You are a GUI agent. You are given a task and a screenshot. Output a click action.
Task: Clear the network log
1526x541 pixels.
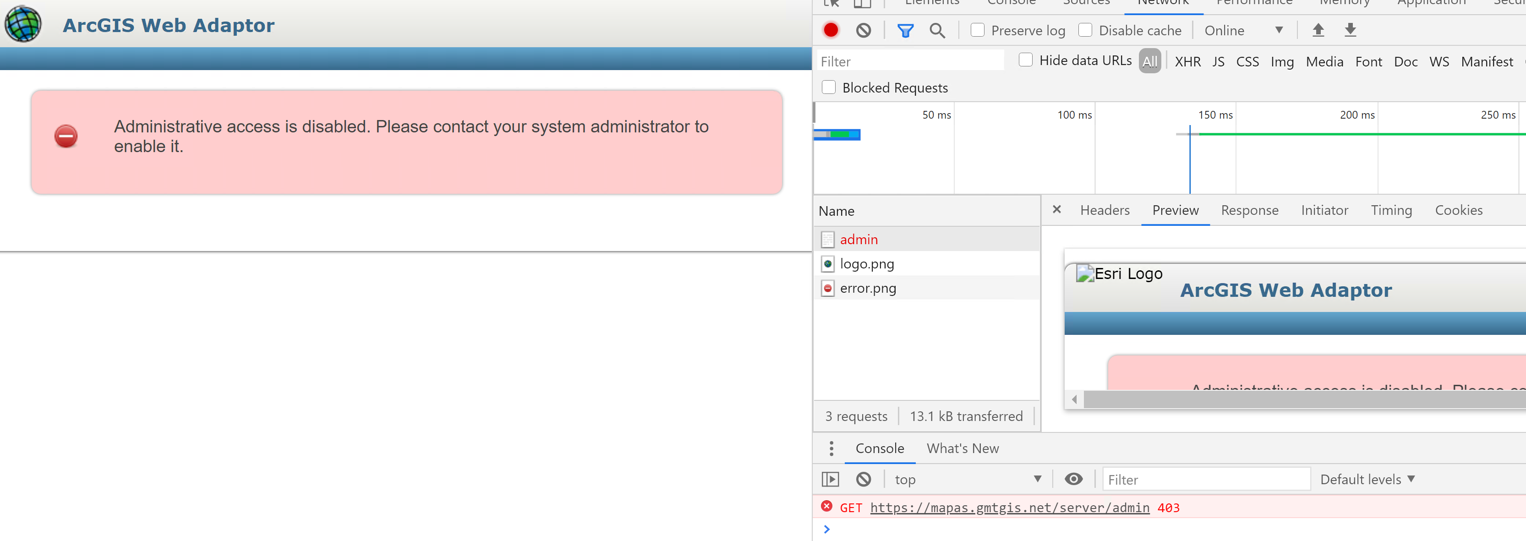click(863, 30)
